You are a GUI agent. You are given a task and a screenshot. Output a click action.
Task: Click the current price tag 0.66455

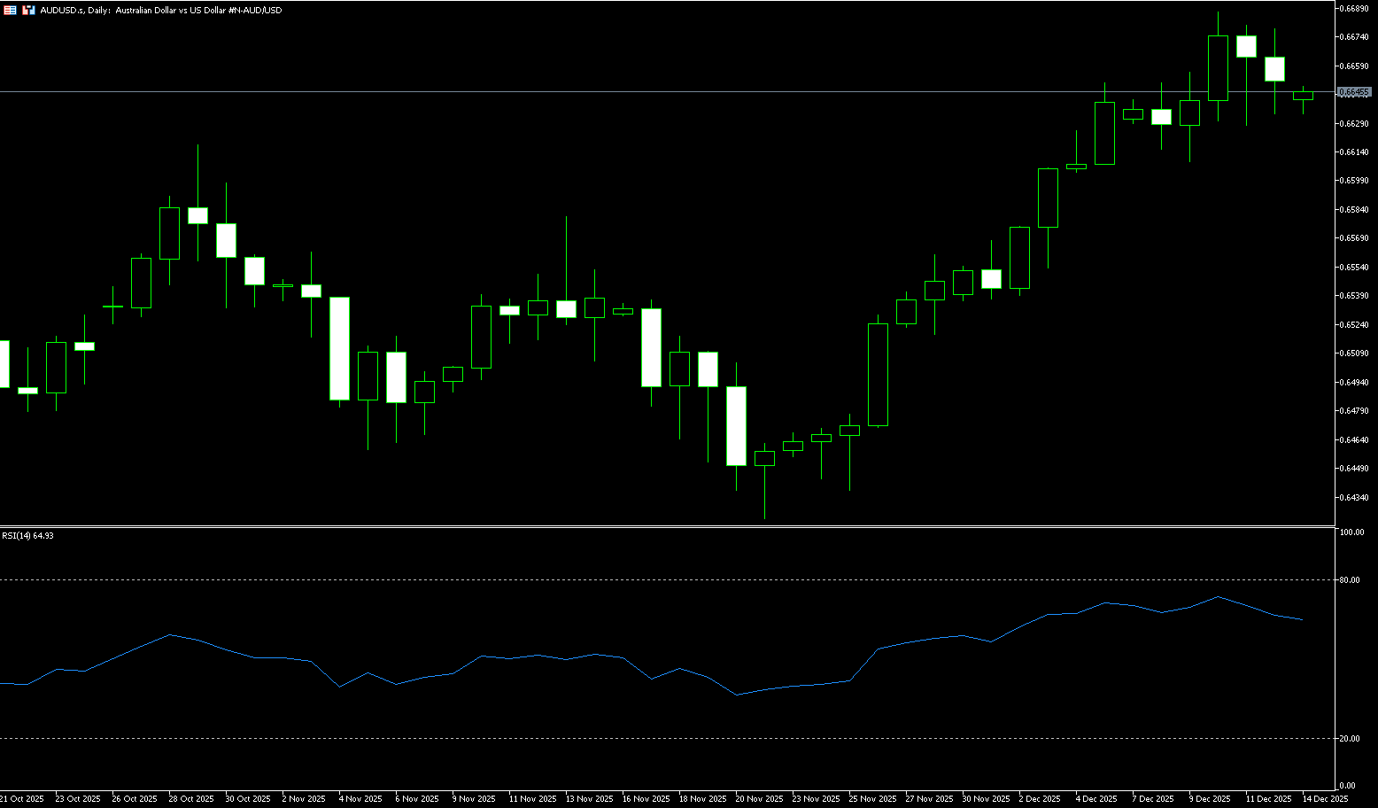click(x=1354, y=92)
